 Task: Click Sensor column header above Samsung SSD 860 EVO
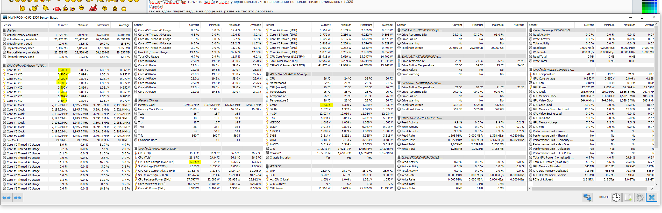point(551,25)
